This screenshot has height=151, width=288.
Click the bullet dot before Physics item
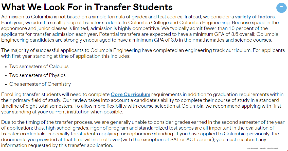[x=6, y=76]
